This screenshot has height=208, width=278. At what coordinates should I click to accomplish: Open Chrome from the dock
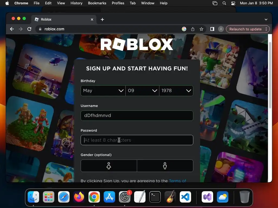tap(94, 197)
